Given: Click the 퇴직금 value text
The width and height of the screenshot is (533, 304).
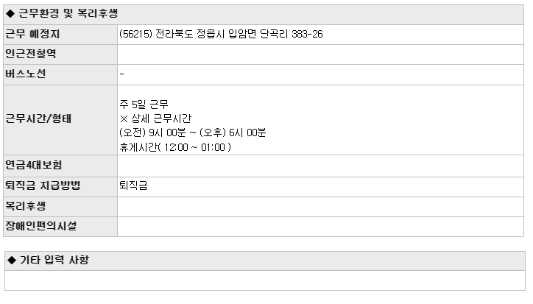Looking at the screenshot, I should (133, 185).
